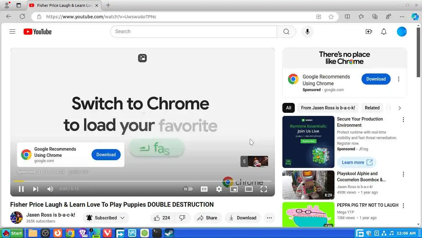Image resolution: width=422 pixels, height=238 pixels.
Task: Open the Start menu
Action: 12,233
